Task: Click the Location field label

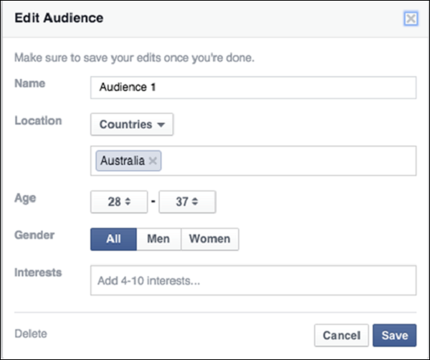Action: click(38, 120)
